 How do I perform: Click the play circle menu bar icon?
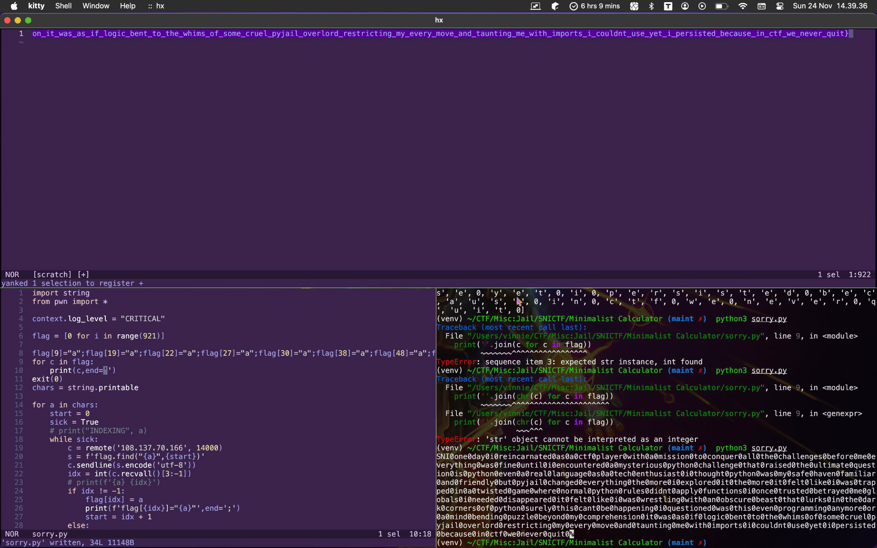(702, 6)
